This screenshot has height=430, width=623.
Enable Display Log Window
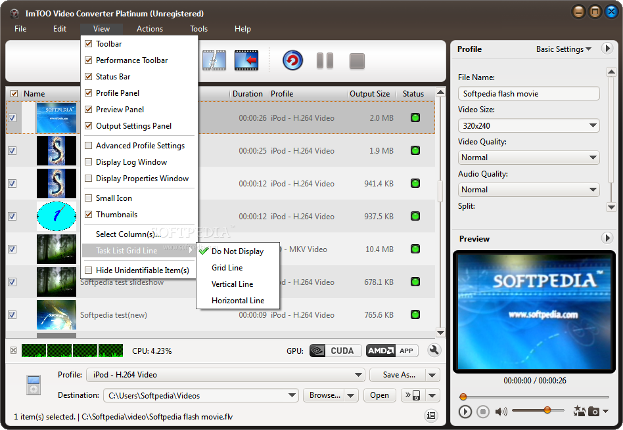pyautogui.click(x=139, y=162)
